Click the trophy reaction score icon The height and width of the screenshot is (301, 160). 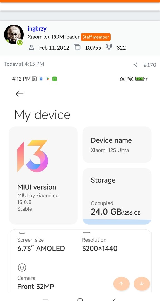click(x=109, y=47)
